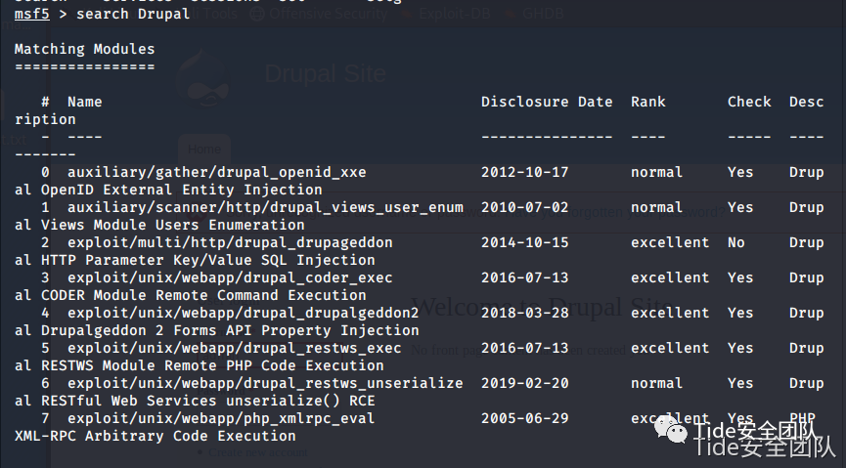Click the 'Name' column header
846x468 pixels.
coord(85,102)
